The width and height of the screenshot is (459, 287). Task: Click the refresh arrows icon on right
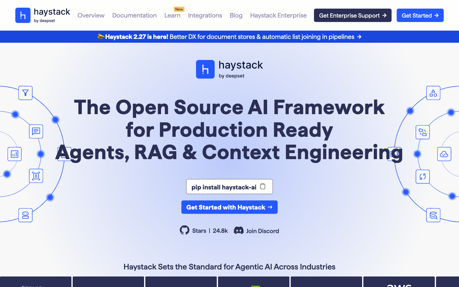coord(423,177)
